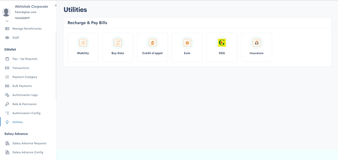Select the Buy Data label
This screenshot has width=338, height=160.
[118, 53]
